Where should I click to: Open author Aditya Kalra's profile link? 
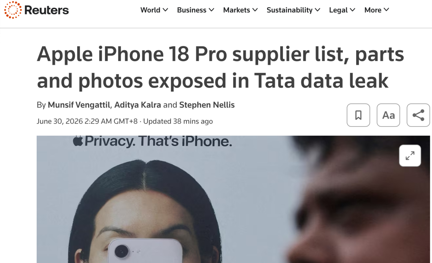[x=137, y=105]
